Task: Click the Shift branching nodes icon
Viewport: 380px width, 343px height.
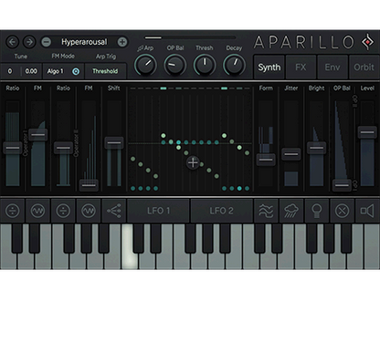Action: (114, 211)
